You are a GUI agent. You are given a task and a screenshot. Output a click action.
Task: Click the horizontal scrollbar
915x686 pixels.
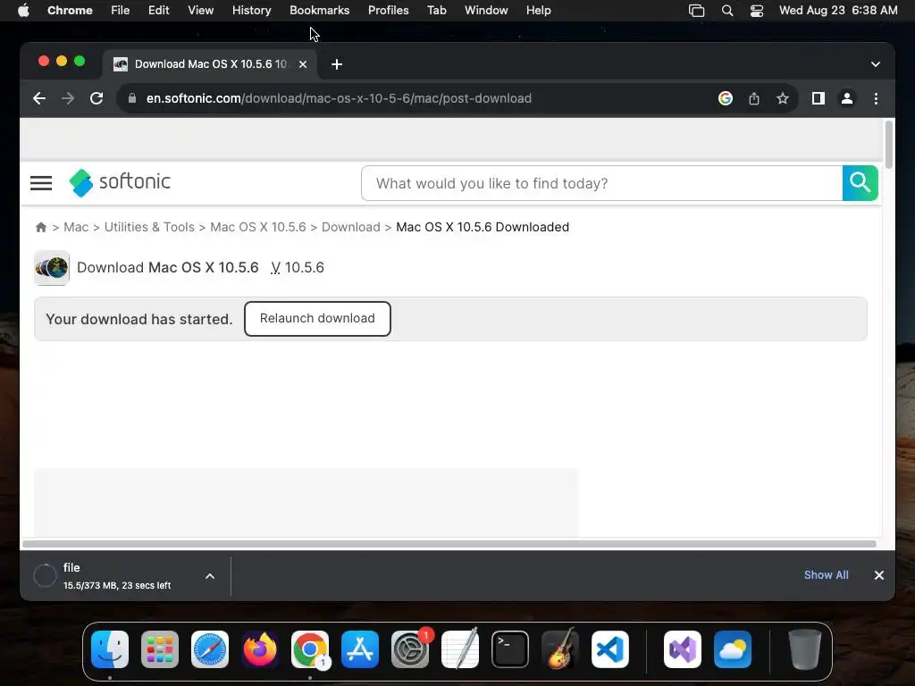[449, 544]
